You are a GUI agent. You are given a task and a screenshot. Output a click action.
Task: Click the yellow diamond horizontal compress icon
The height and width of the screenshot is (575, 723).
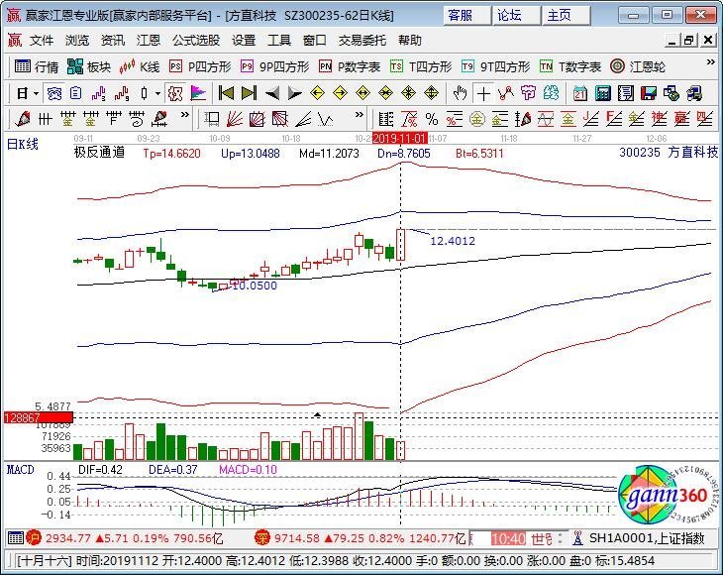tap(385, 93)
